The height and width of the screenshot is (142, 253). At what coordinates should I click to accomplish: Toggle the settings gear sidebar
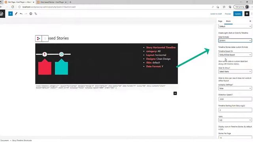(247, 14)
